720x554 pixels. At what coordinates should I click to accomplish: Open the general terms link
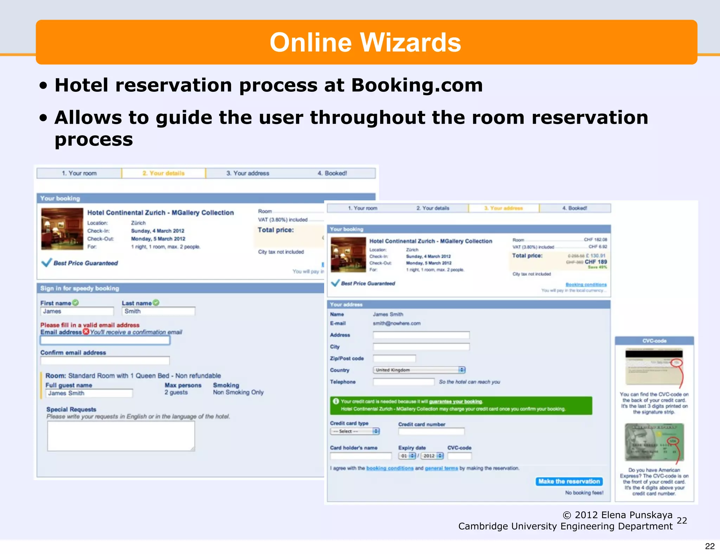coord(441,468)
